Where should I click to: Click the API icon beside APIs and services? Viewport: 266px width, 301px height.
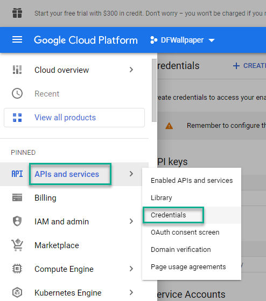tap(17, 174)
